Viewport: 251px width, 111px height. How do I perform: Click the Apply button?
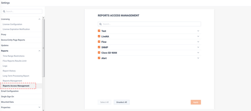pos(196,102)
